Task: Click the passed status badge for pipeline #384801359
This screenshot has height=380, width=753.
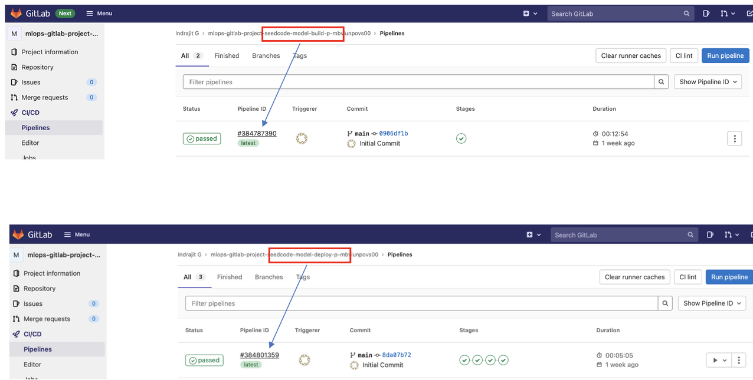Action: tap(204, 360)
